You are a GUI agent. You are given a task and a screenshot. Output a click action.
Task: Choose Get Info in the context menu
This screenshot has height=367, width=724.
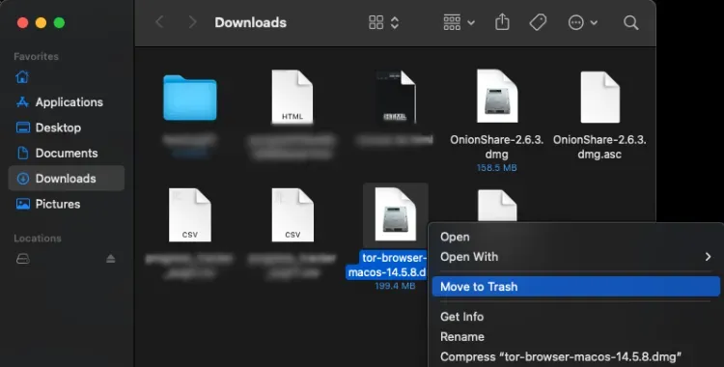coord(575,317)
